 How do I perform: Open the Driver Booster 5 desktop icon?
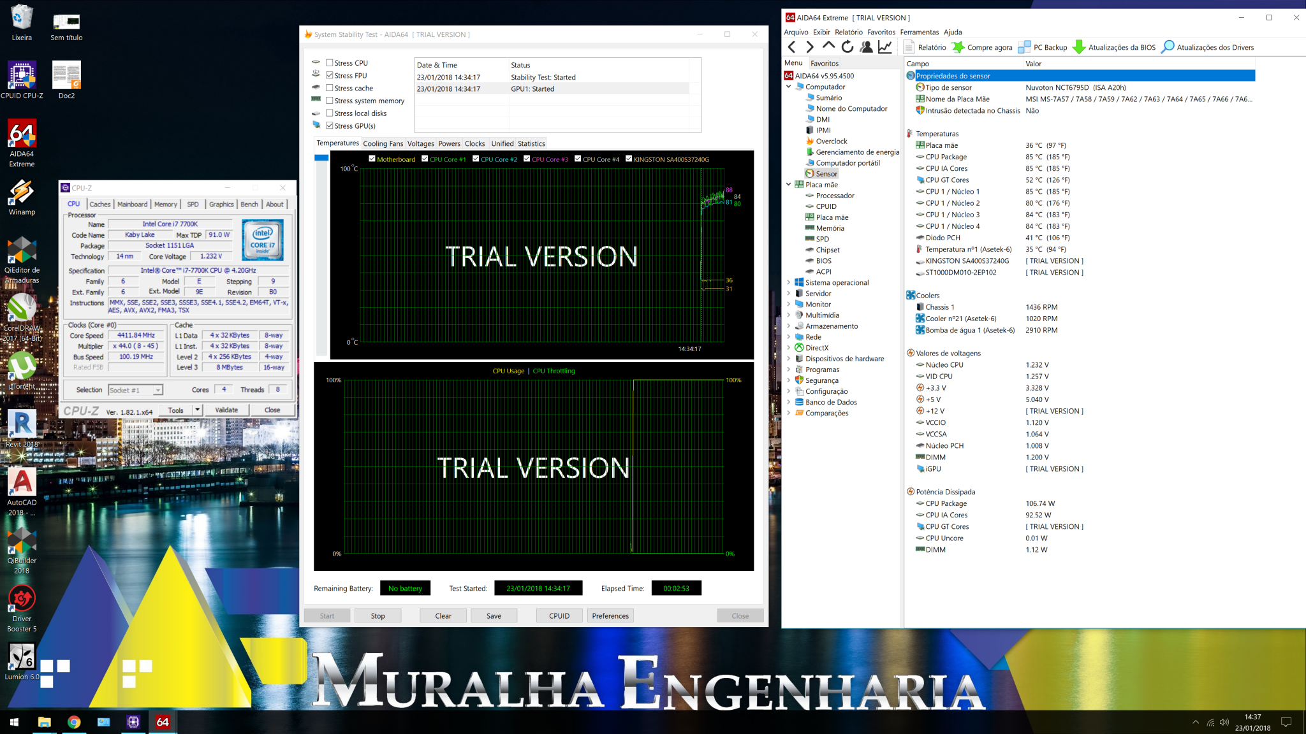pyautogui.click(x=22, y=608)
